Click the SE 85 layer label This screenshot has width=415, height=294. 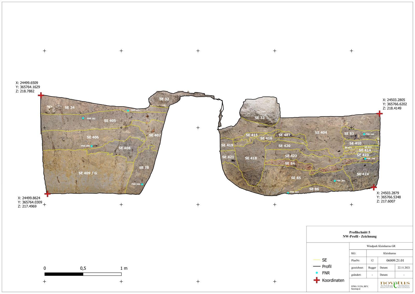coord(296,178)
